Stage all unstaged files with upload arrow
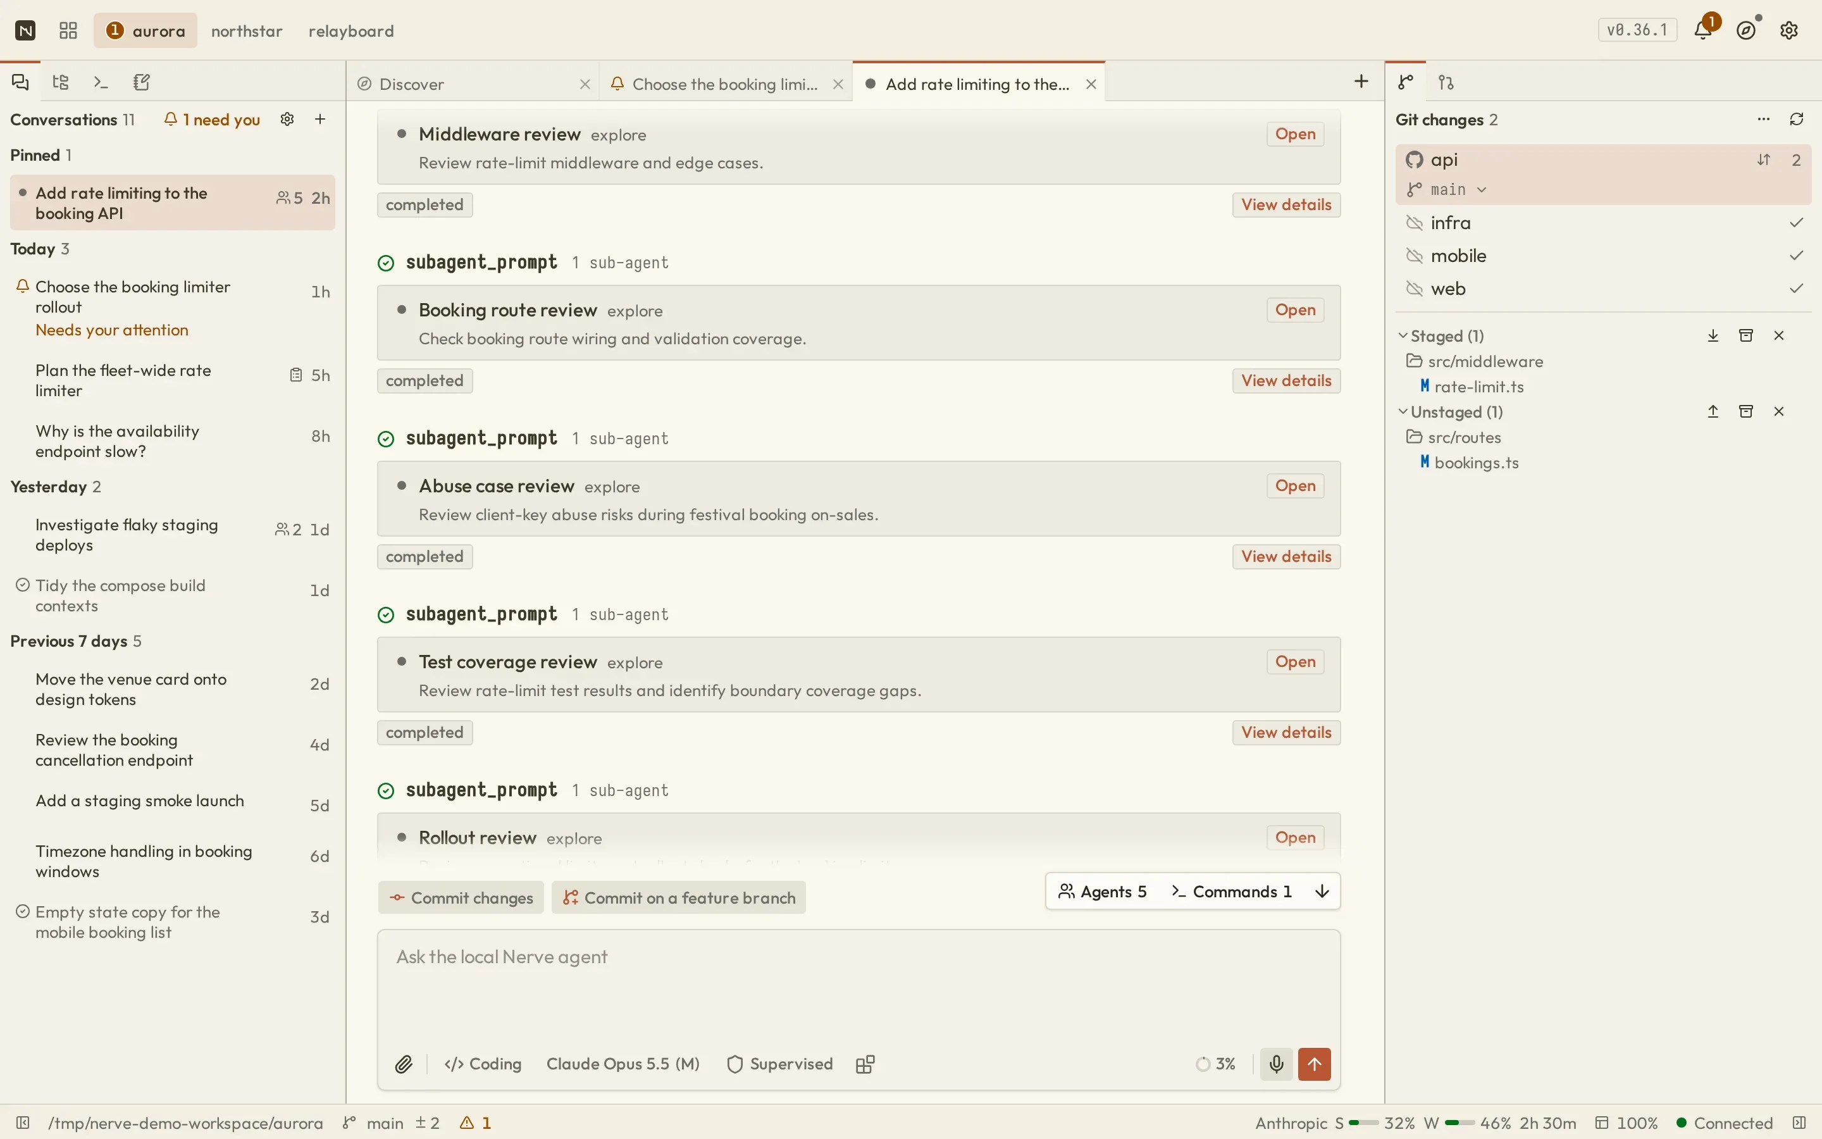This screenshot has width=1822, height=1139. 1714,411
